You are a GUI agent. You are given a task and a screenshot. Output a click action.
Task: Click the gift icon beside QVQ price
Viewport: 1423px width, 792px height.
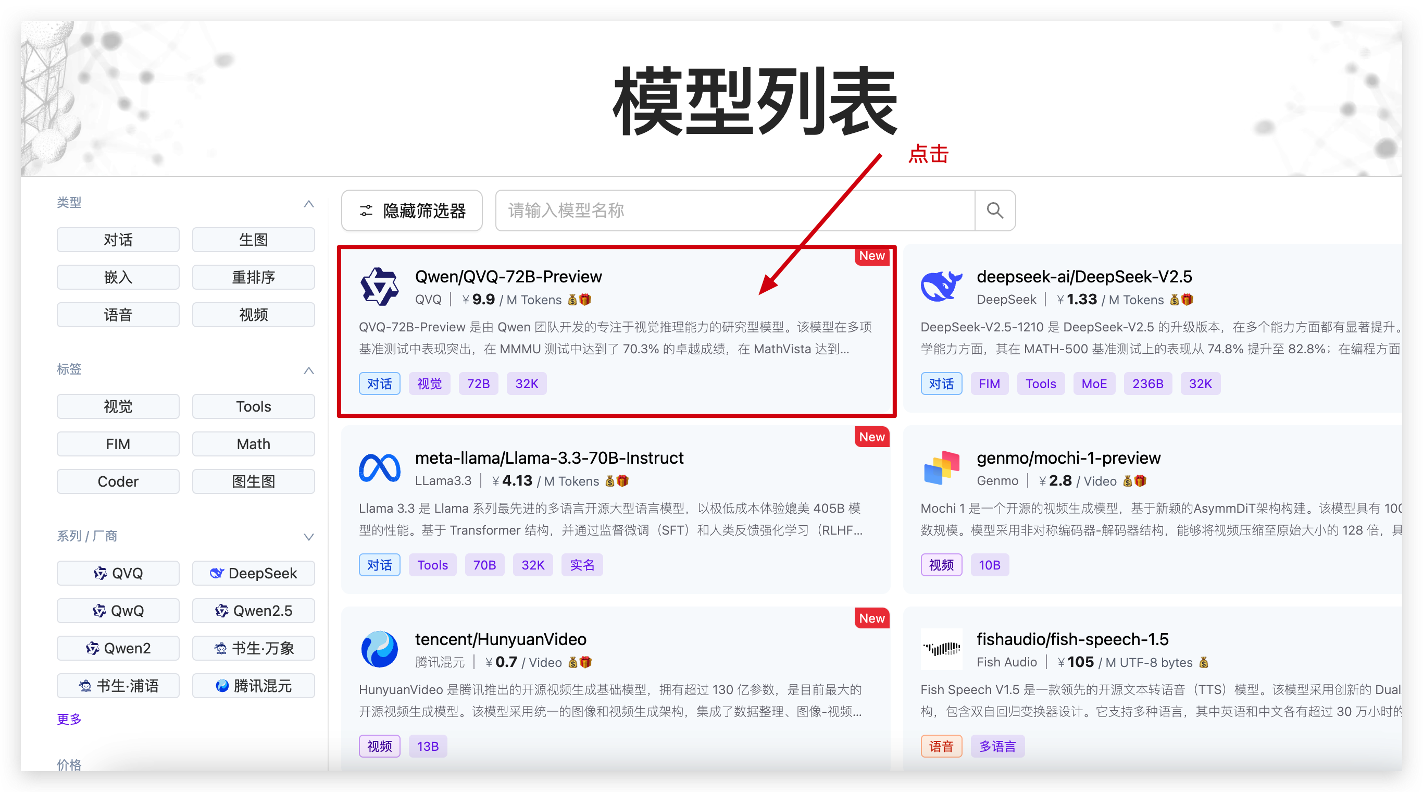pos(585,300)
